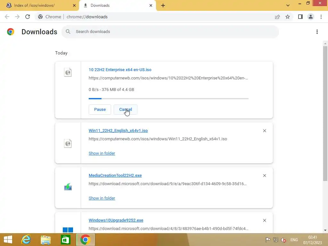Open the side panel icon
Image resolution: width=328 pixels, height=246 pixels.
coord(300,17)
